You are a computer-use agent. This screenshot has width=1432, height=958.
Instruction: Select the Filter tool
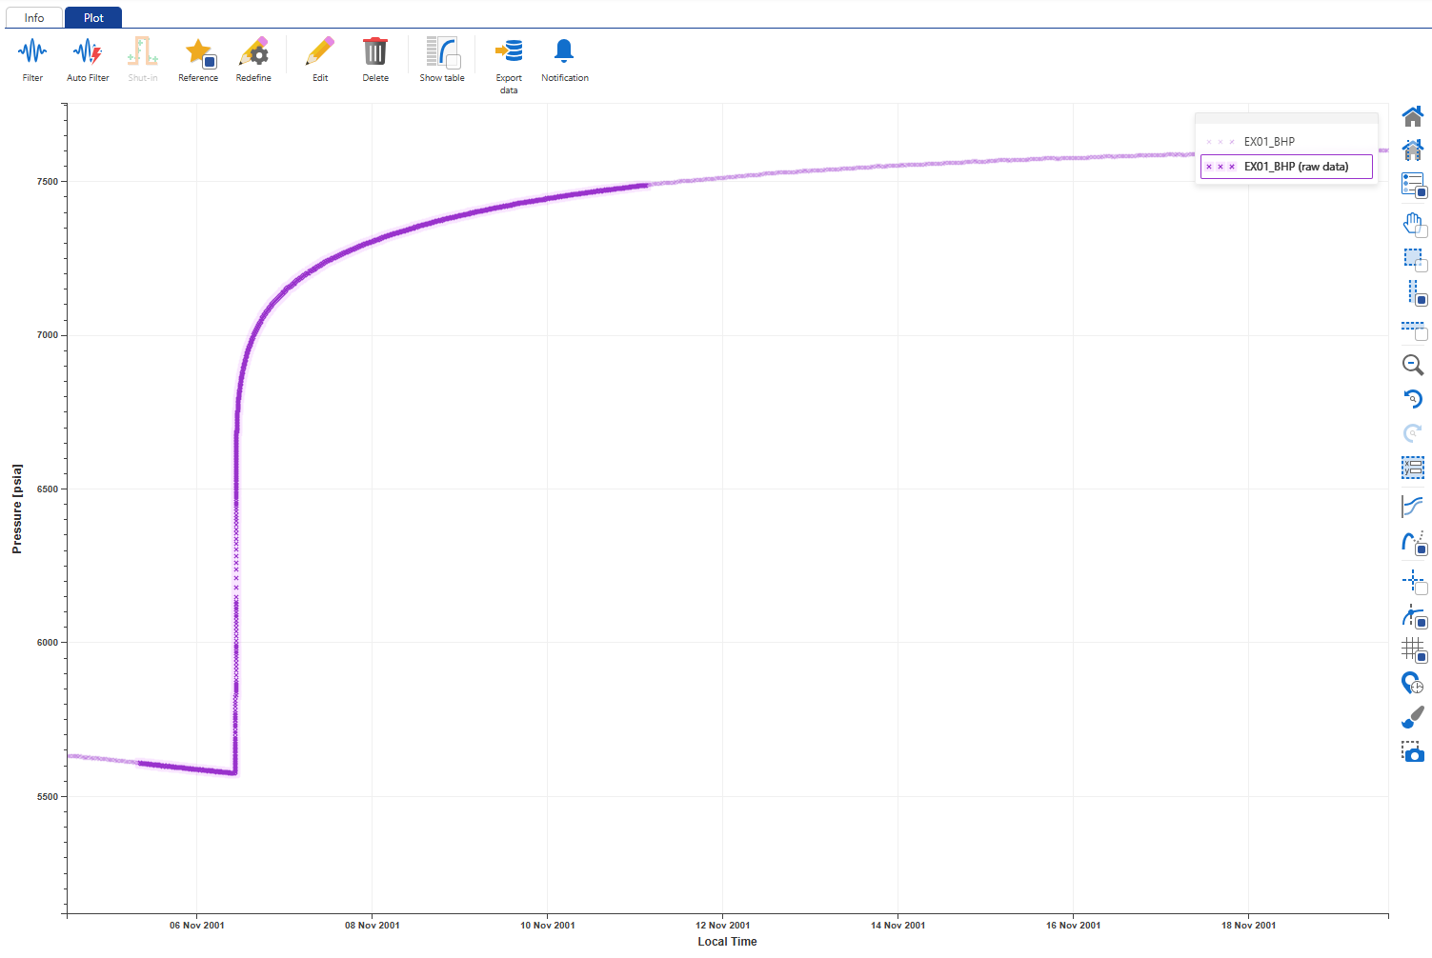coord(31,57)
